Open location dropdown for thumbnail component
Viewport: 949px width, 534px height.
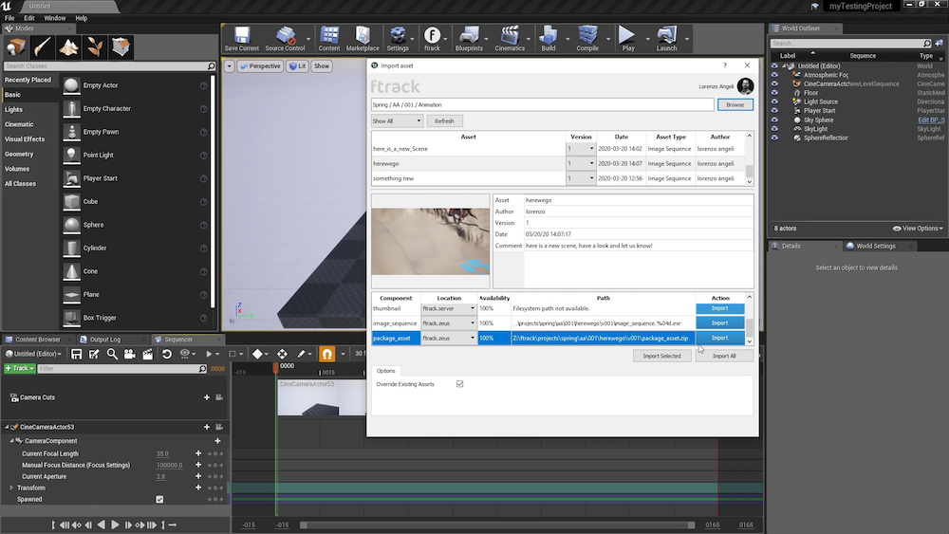tap(449, 308)
